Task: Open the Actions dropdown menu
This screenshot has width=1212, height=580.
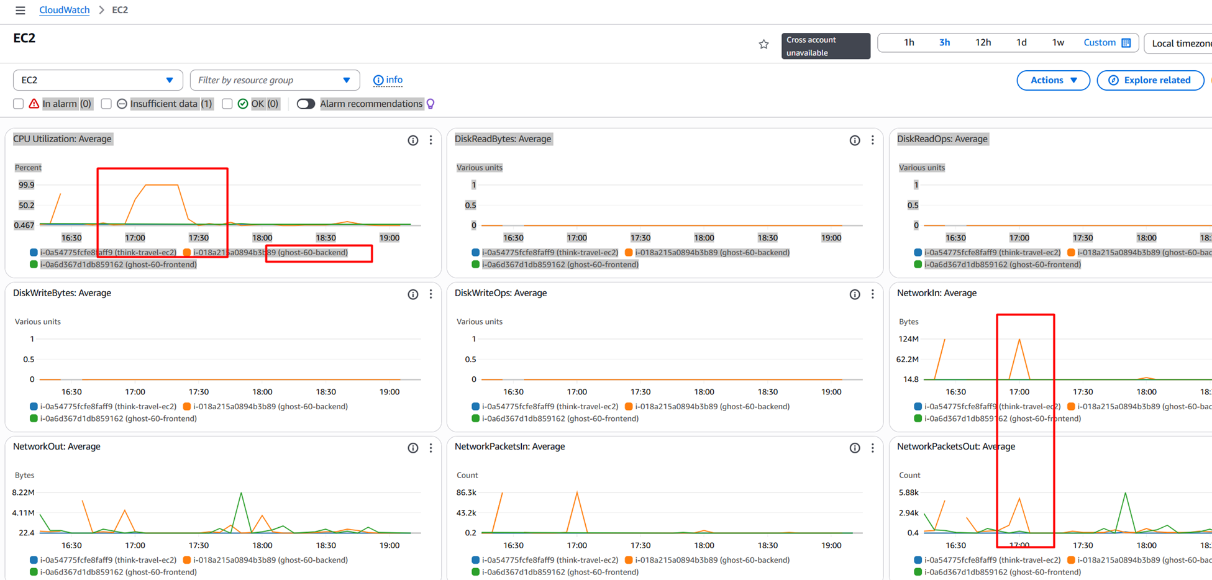Action: (x=1053, y=80)
